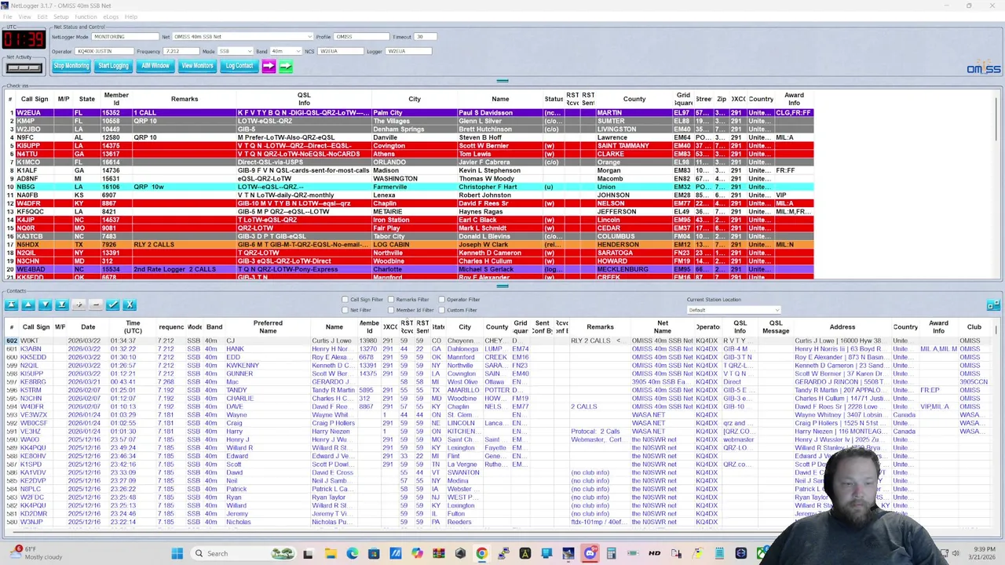This screenshot has width=1005, height=565.
Task: Select check-in row K1ALF from Madison
Action: 408,170
